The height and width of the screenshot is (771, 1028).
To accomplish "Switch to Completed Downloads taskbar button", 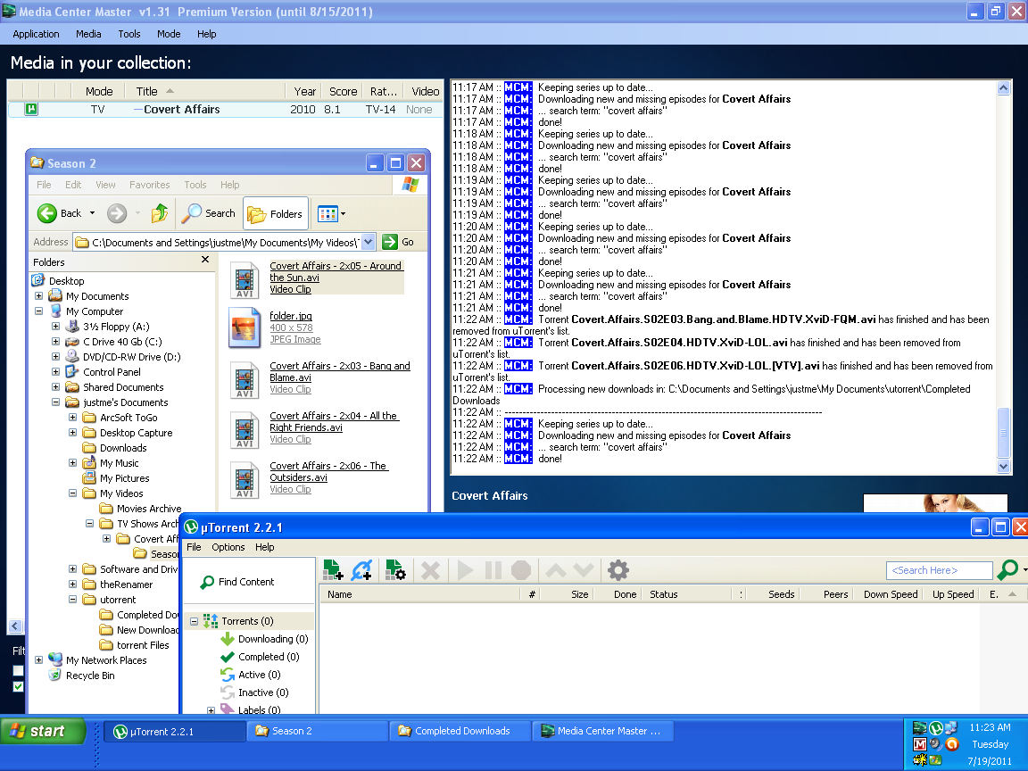I will point(460,731).
